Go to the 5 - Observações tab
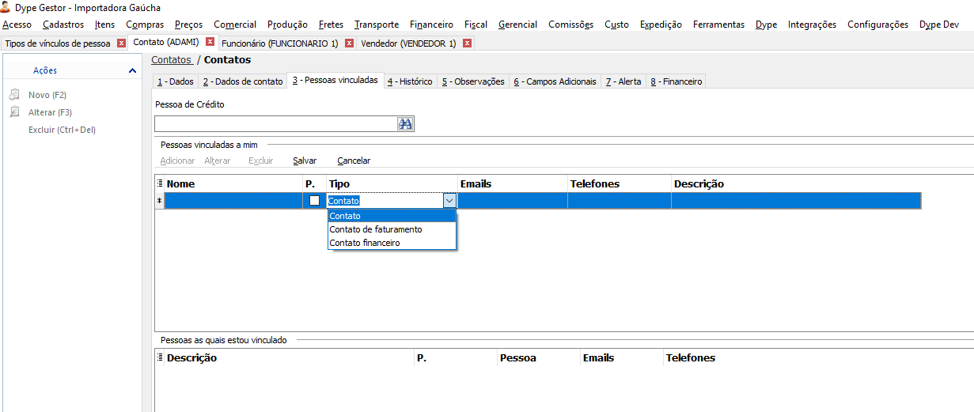This screenshot has width=974, height=412. 473,81
